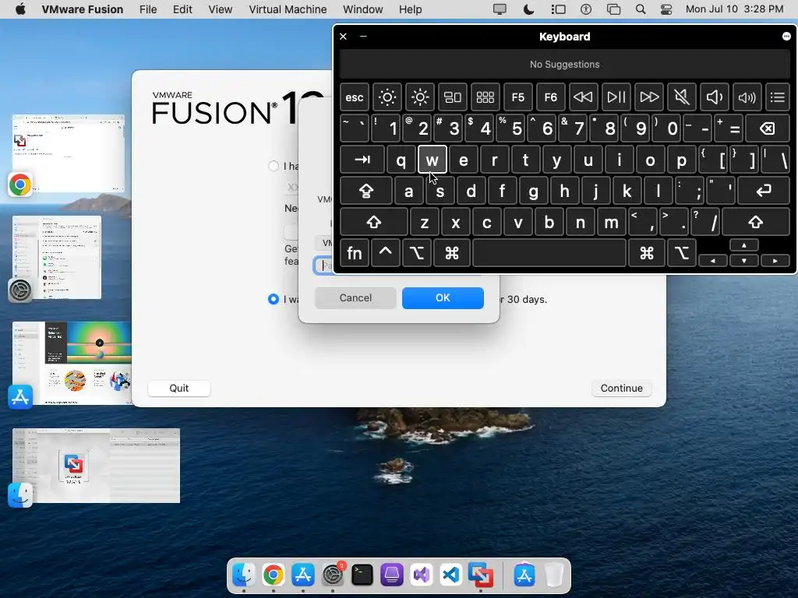Tap the left arrow key
The width and height of the screenshot is (798, 598).
[x=712, y=260]
